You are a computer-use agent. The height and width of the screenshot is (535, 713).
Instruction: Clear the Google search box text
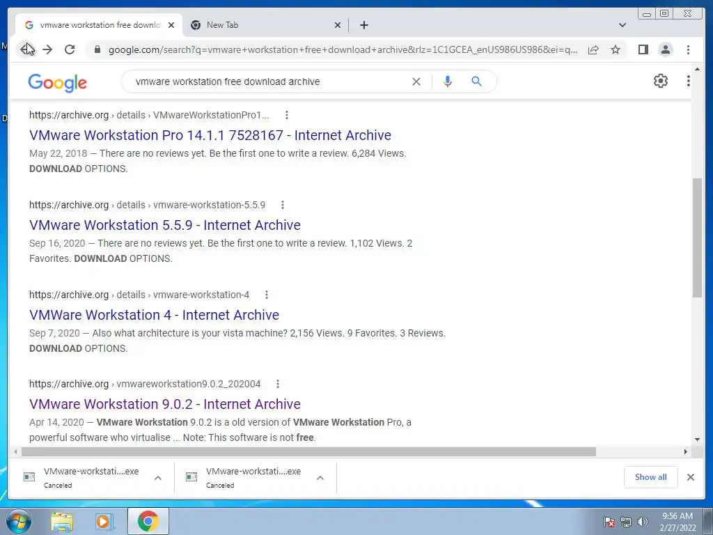[416, 82]
